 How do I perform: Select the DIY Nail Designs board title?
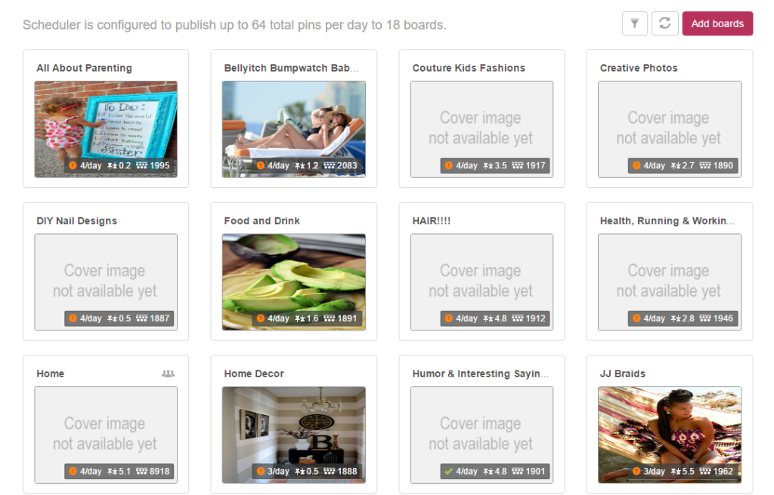(x=76, y=221)
